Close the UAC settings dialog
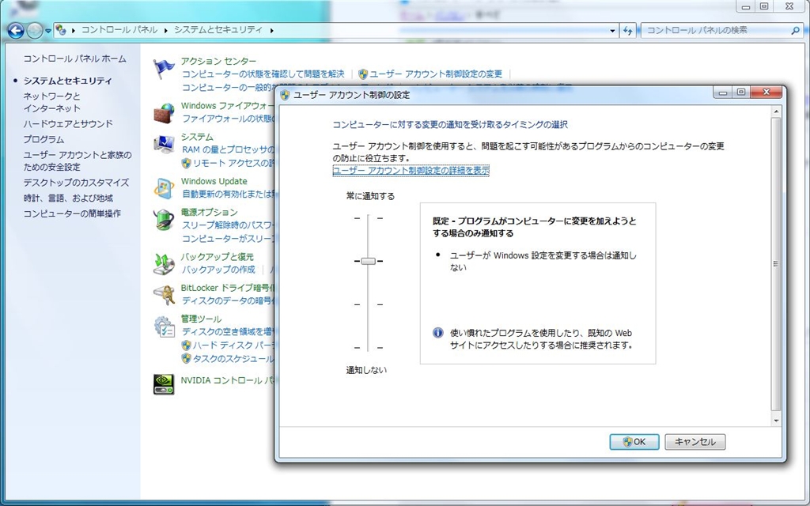The image size is (810, 506). tap(766, 93)
